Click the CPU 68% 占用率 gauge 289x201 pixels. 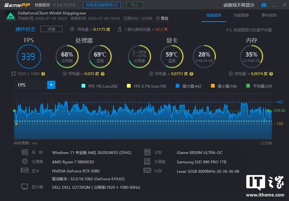pos(67,57)
